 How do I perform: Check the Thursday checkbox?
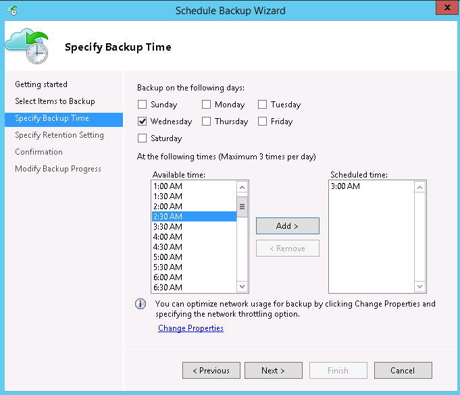click(x=206, y=122)
